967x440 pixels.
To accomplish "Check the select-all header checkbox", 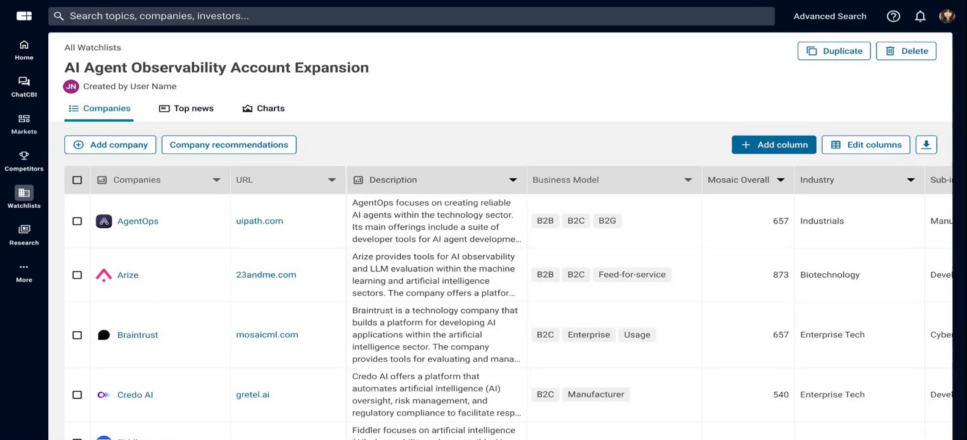I will pyautogui.click(x=77, y=180).
